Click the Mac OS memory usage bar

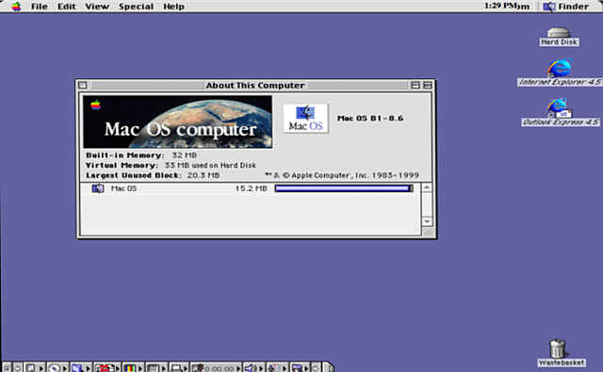(x=344, y=188)
